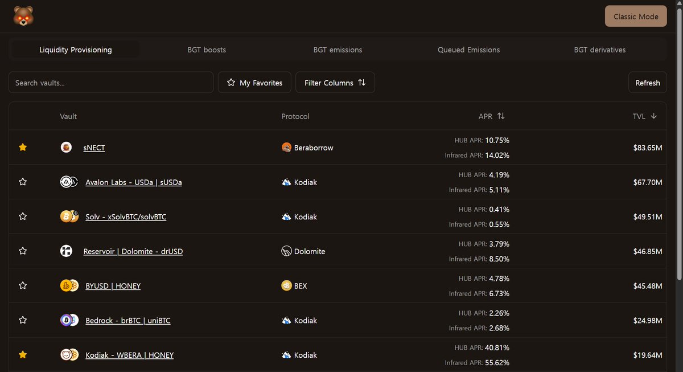Click the Beraborrow protocol icon
This screenshot has height=372, width=683.
coord(286,147)
